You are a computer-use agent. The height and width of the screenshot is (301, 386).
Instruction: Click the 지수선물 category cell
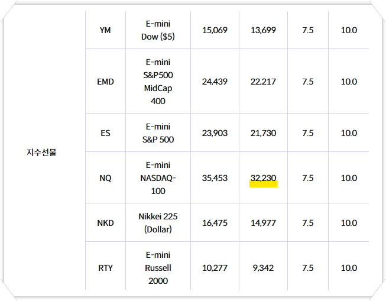(x=46, y=153)
